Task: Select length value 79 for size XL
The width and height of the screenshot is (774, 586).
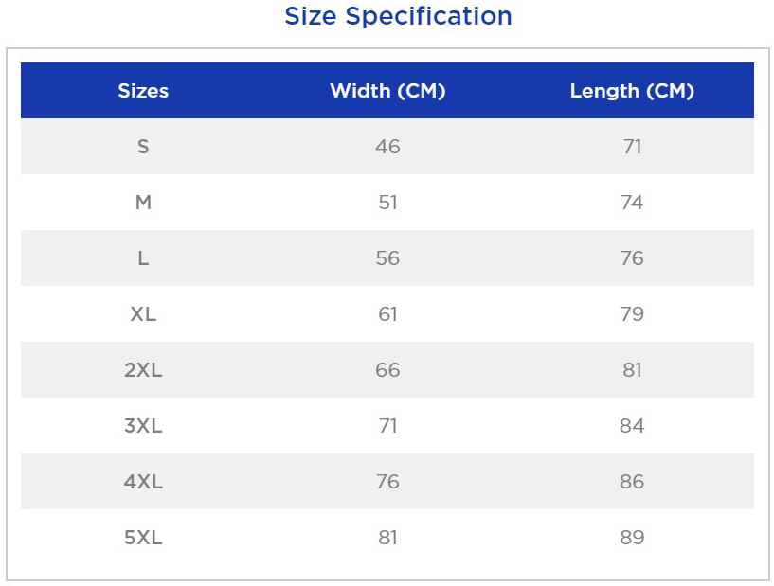Action: 632,313
